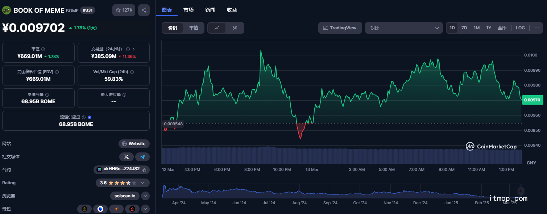Viewport: 547px width, 214px height.
Task: Click the ¥0.009702 price value
Action: point(33,28)
